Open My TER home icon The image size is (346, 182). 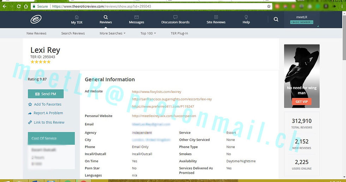77,17
